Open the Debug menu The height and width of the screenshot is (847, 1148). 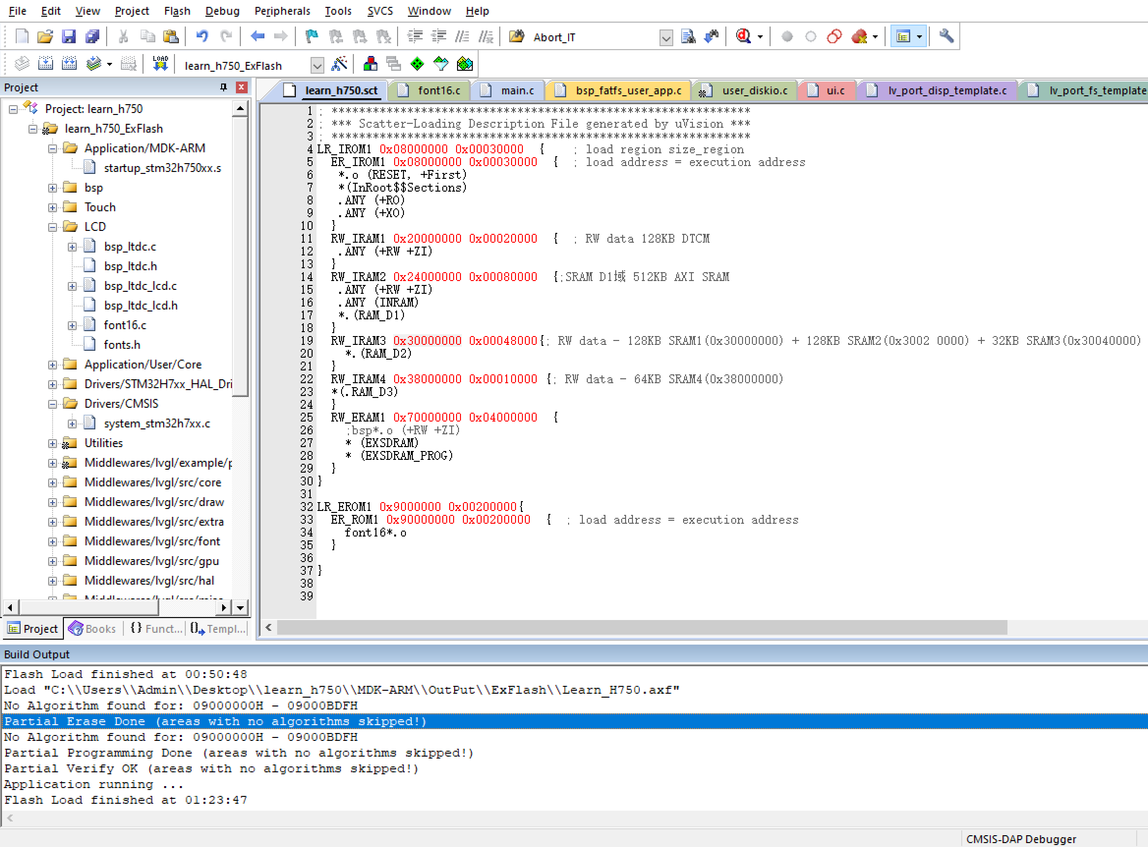pyautogui.click(x=223, y=11)
